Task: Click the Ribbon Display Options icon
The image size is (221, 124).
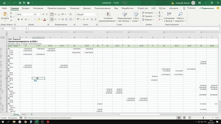Action: click(x=200, y=3)
